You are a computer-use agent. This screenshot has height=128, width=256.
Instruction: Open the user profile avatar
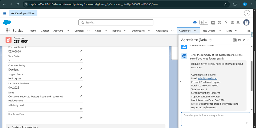[246, 22]
